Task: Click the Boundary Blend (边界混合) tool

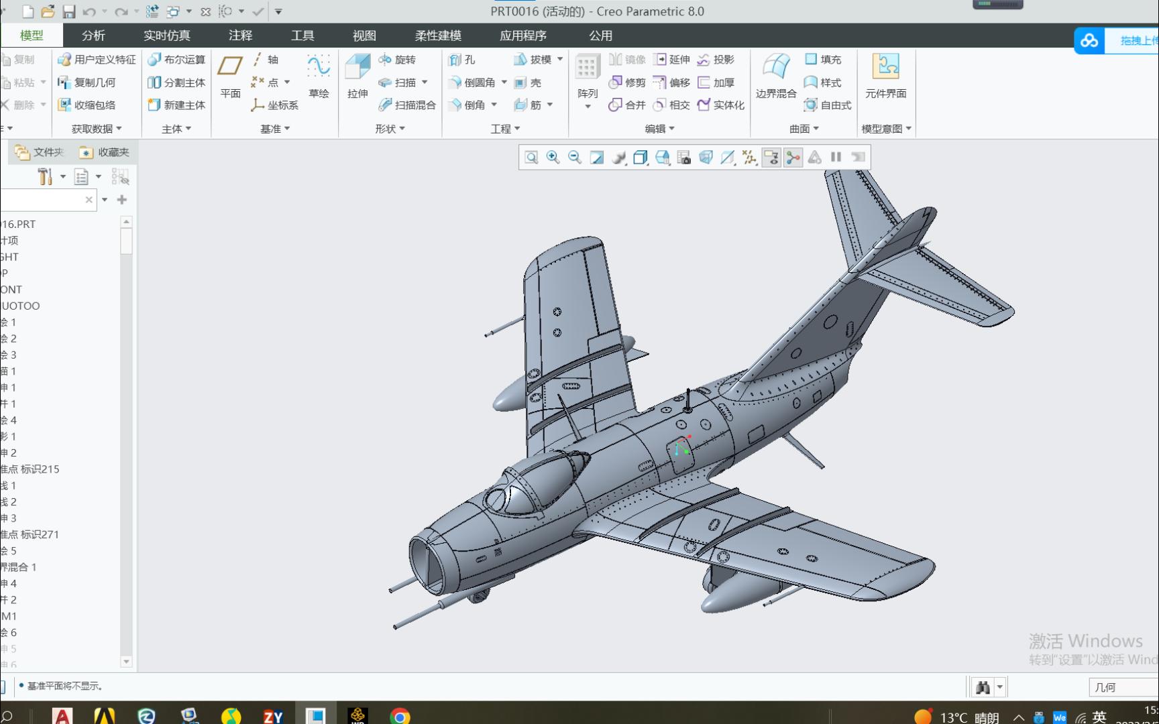Action: coord(776,76)
